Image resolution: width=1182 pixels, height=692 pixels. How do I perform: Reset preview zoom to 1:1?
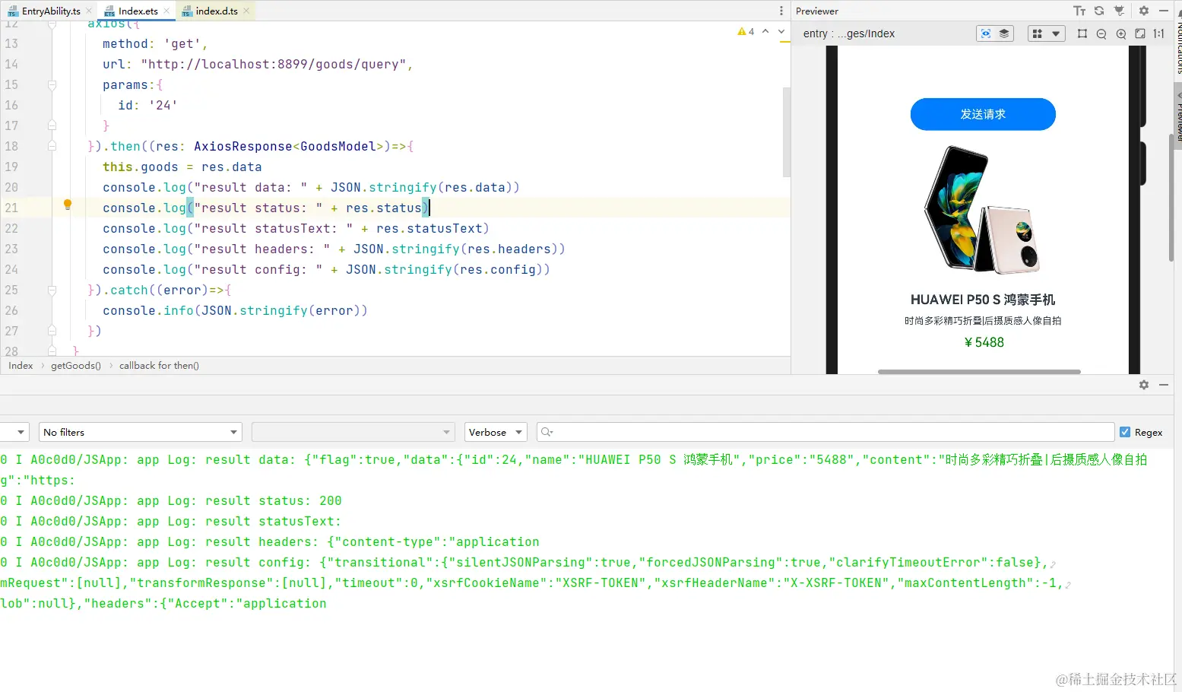pos(1159,33)
